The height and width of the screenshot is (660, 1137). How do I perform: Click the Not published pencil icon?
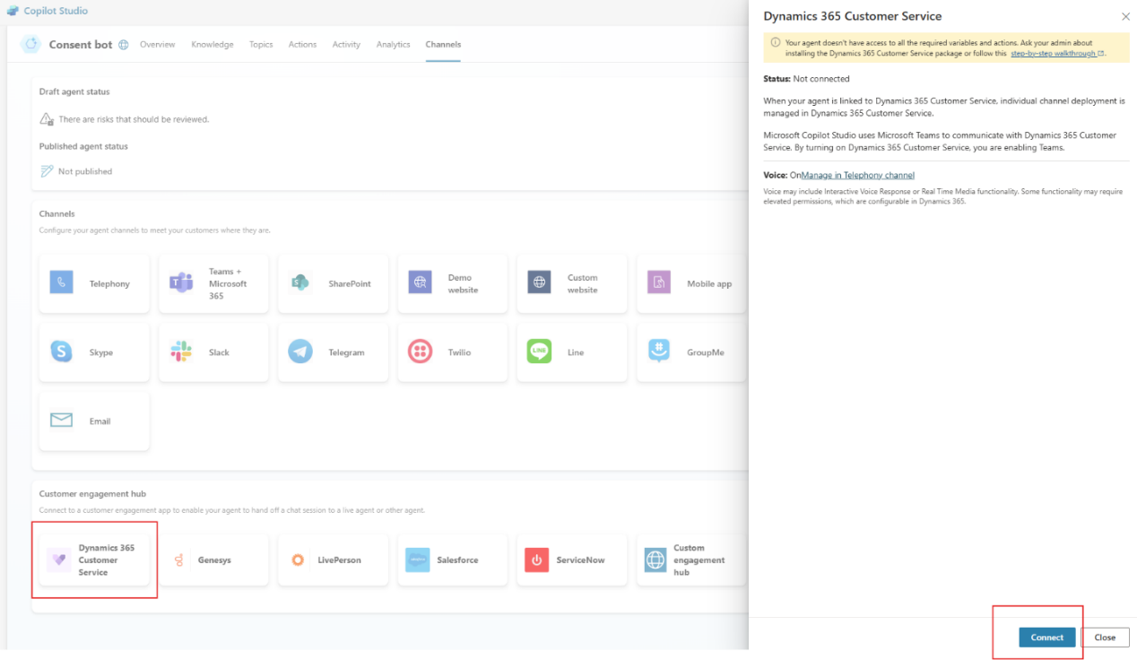point(47,171)
